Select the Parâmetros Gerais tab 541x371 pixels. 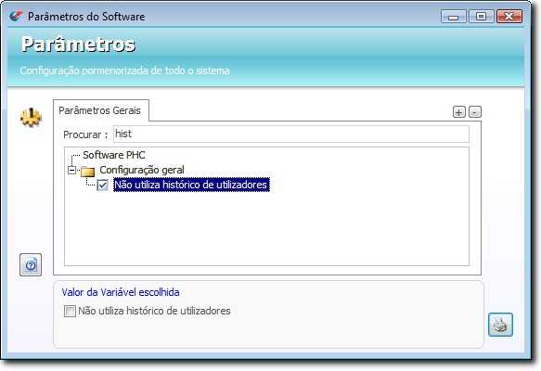pyautogui.click(x=100, y=110)
